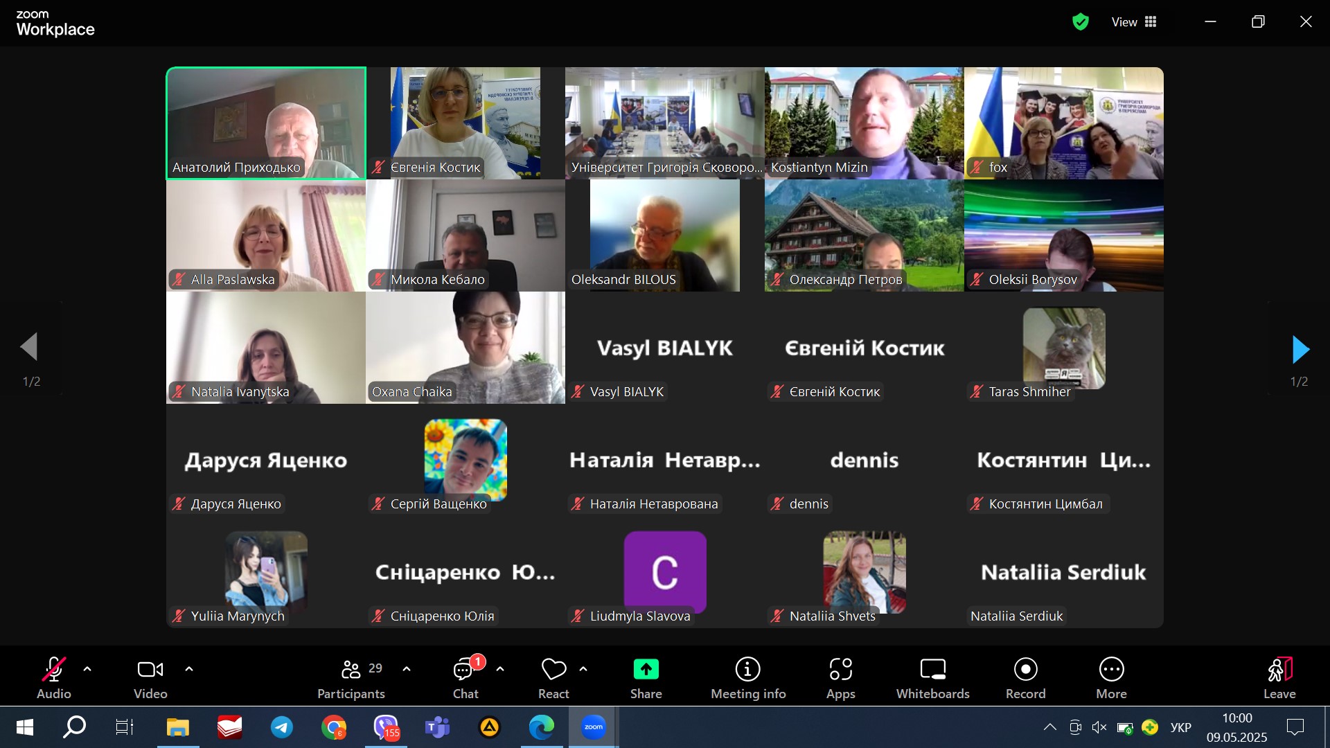Open Meeting info
This screenshot has height=748, width=1330.
tap(748, 677)
